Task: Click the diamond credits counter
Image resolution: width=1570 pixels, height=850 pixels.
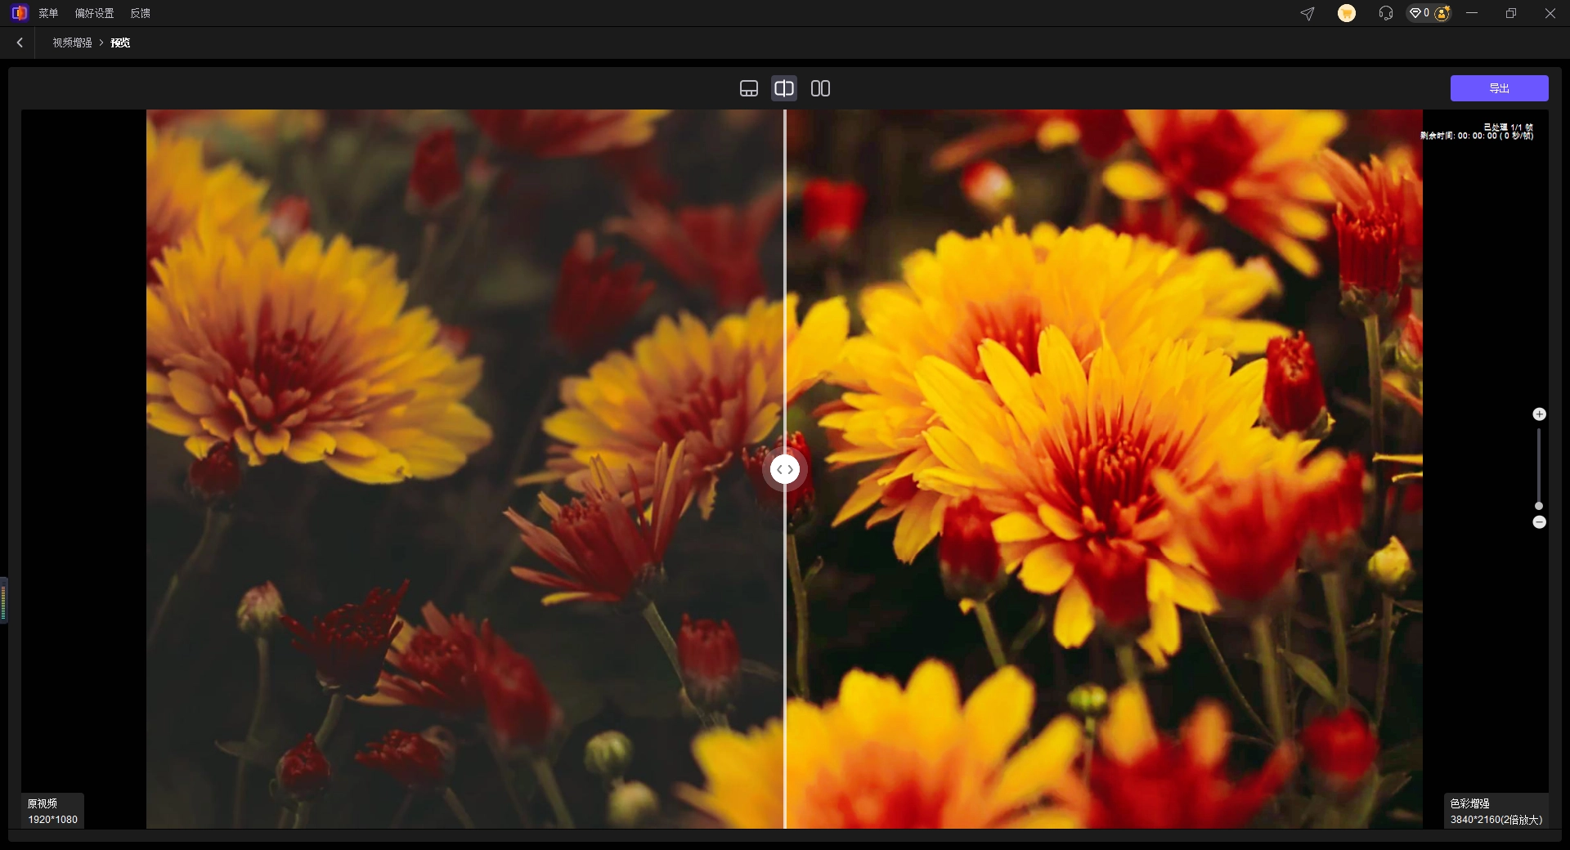Action: pyautogui.click(x=1419, y=13)
